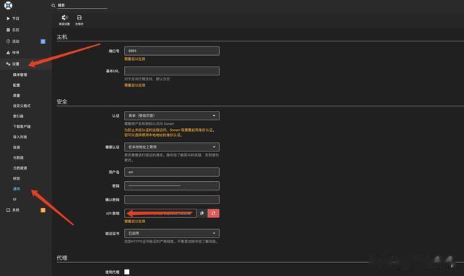Click the Port number (端口号) field
Screen dimensions: 464x276
point(172,51)
